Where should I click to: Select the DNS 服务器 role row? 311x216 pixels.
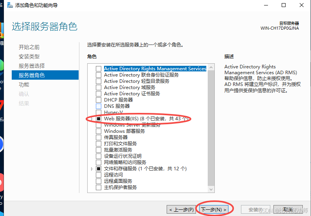click(117, 106)
